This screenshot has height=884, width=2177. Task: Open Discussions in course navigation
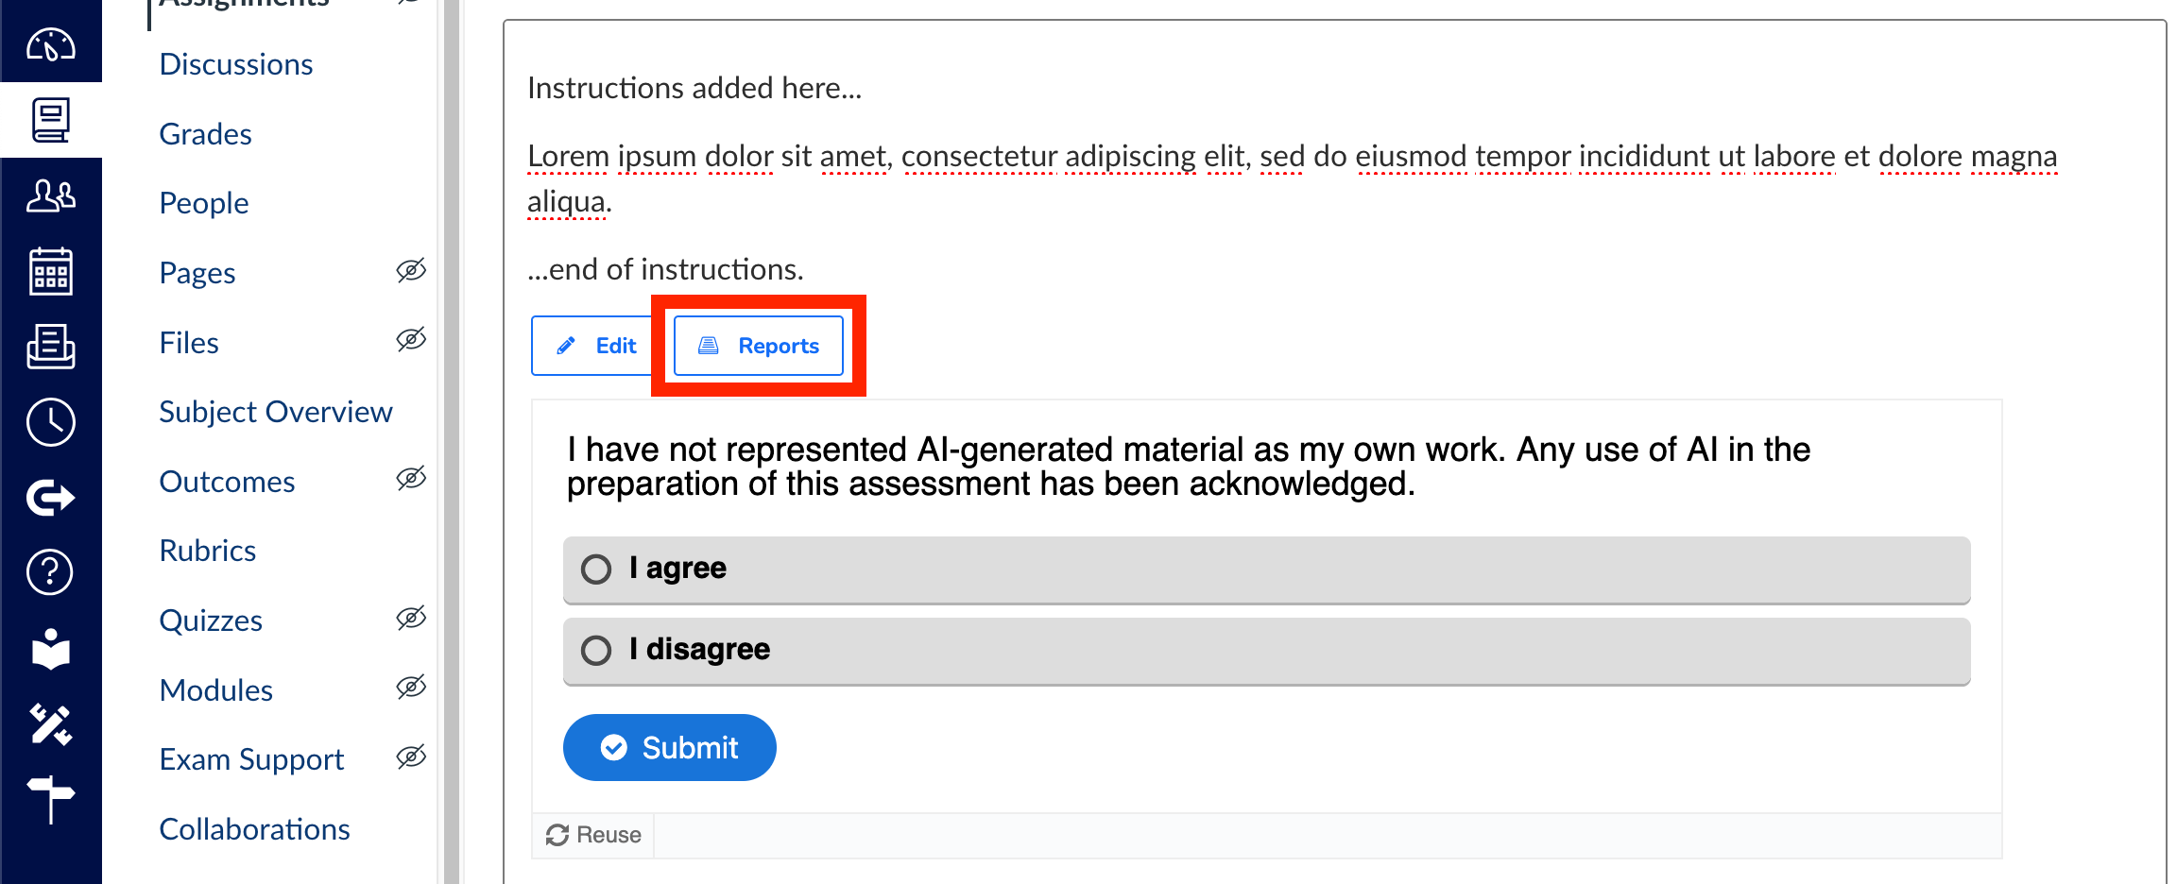point(236,64)
